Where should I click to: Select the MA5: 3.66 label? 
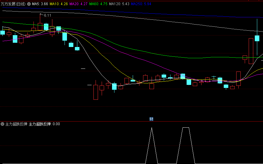point(40,4)
